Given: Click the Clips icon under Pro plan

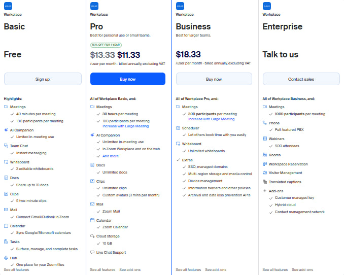Looking at the screenshot, I should click(x=92, y=181).
